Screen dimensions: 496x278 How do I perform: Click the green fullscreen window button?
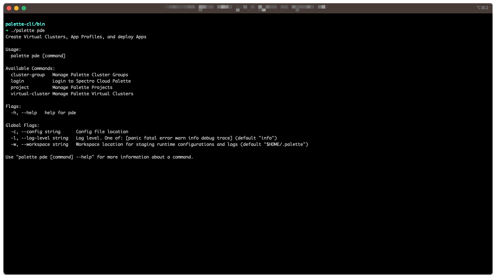[x=24, y=8]
